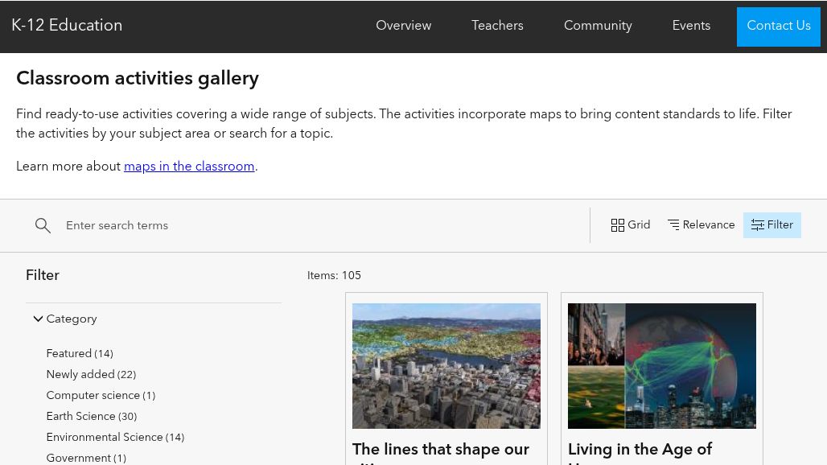827x465 pixels.
Task: Select the Overview navigation item
Action: click(403, 26)
